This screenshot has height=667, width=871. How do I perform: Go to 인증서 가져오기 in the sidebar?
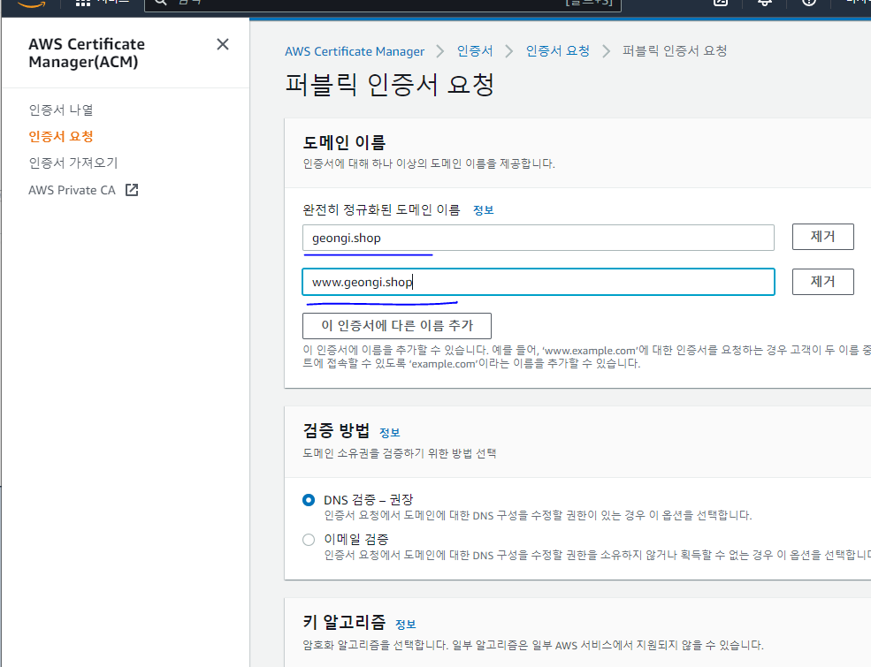[73, 163]
